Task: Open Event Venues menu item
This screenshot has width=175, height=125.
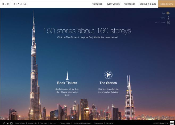Action: click(x=113, y=4)
